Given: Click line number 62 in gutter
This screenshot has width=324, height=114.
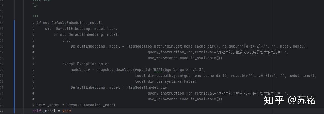Looking at the screenshot, I should tap(2, 23).
